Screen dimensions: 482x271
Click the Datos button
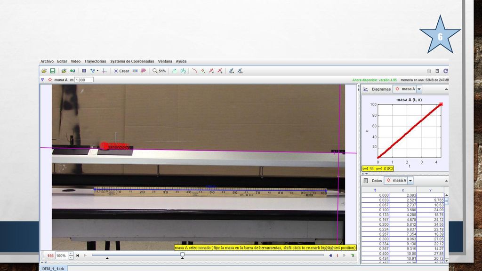tap(377, 181)
